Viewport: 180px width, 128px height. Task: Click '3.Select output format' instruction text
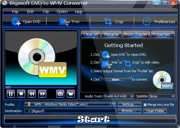[x=122, y=71]
